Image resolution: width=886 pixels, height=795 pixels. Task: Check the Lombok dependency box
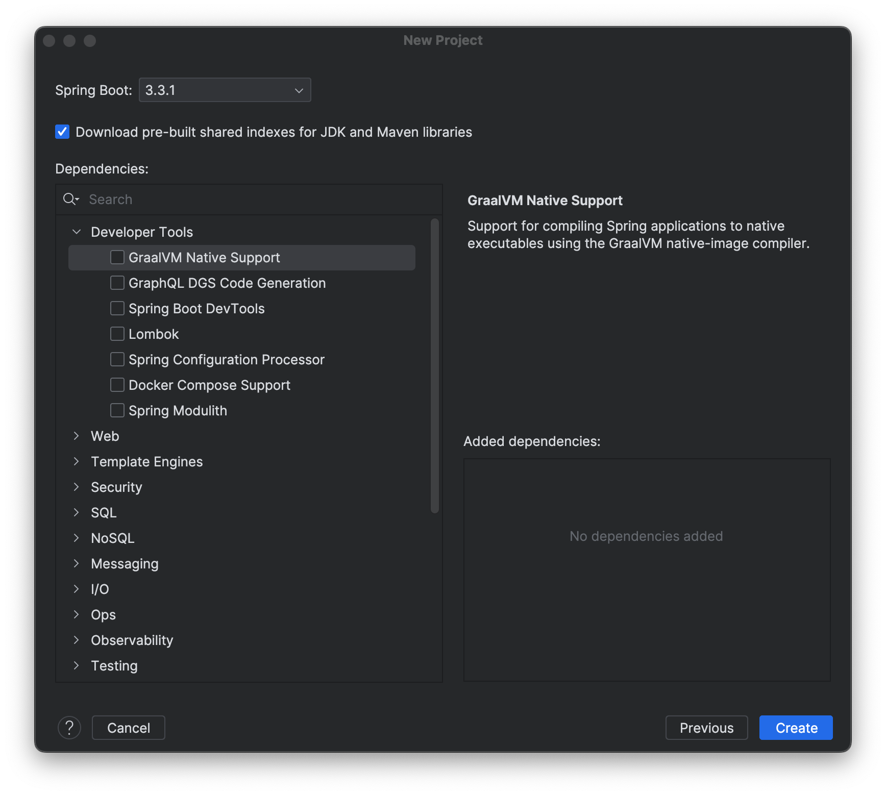pyautogui.click(x=117, y=334)
